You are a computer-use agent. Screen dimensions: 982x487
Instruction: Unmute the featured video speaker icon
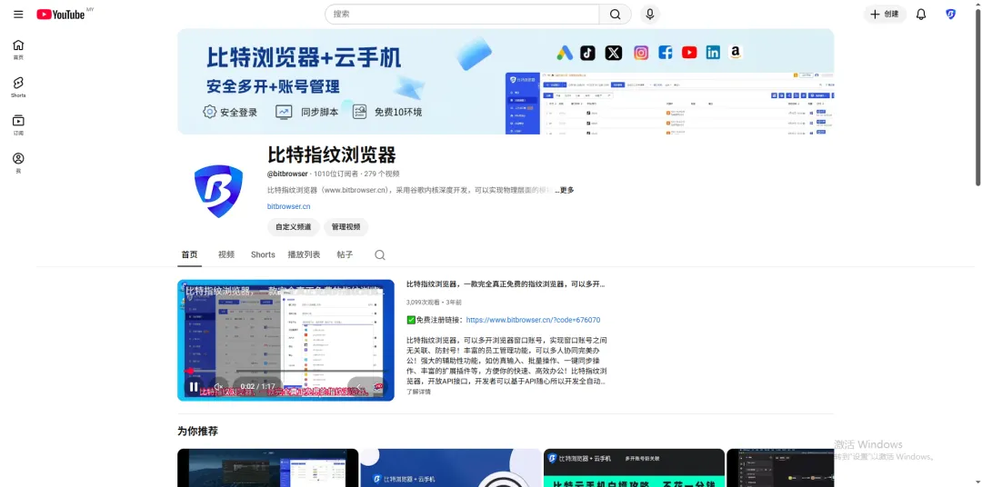point(218,387)
